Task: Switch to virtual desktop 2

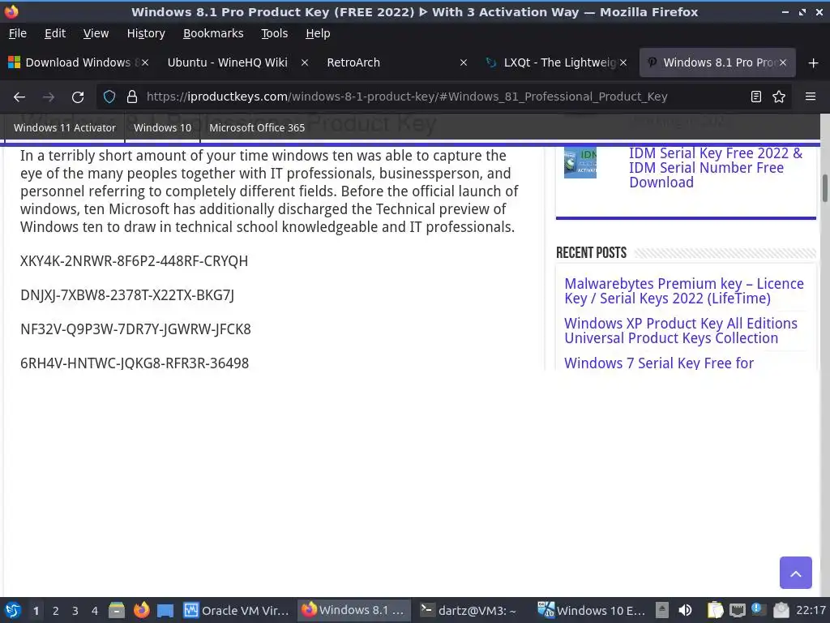Action: point(56,611)
